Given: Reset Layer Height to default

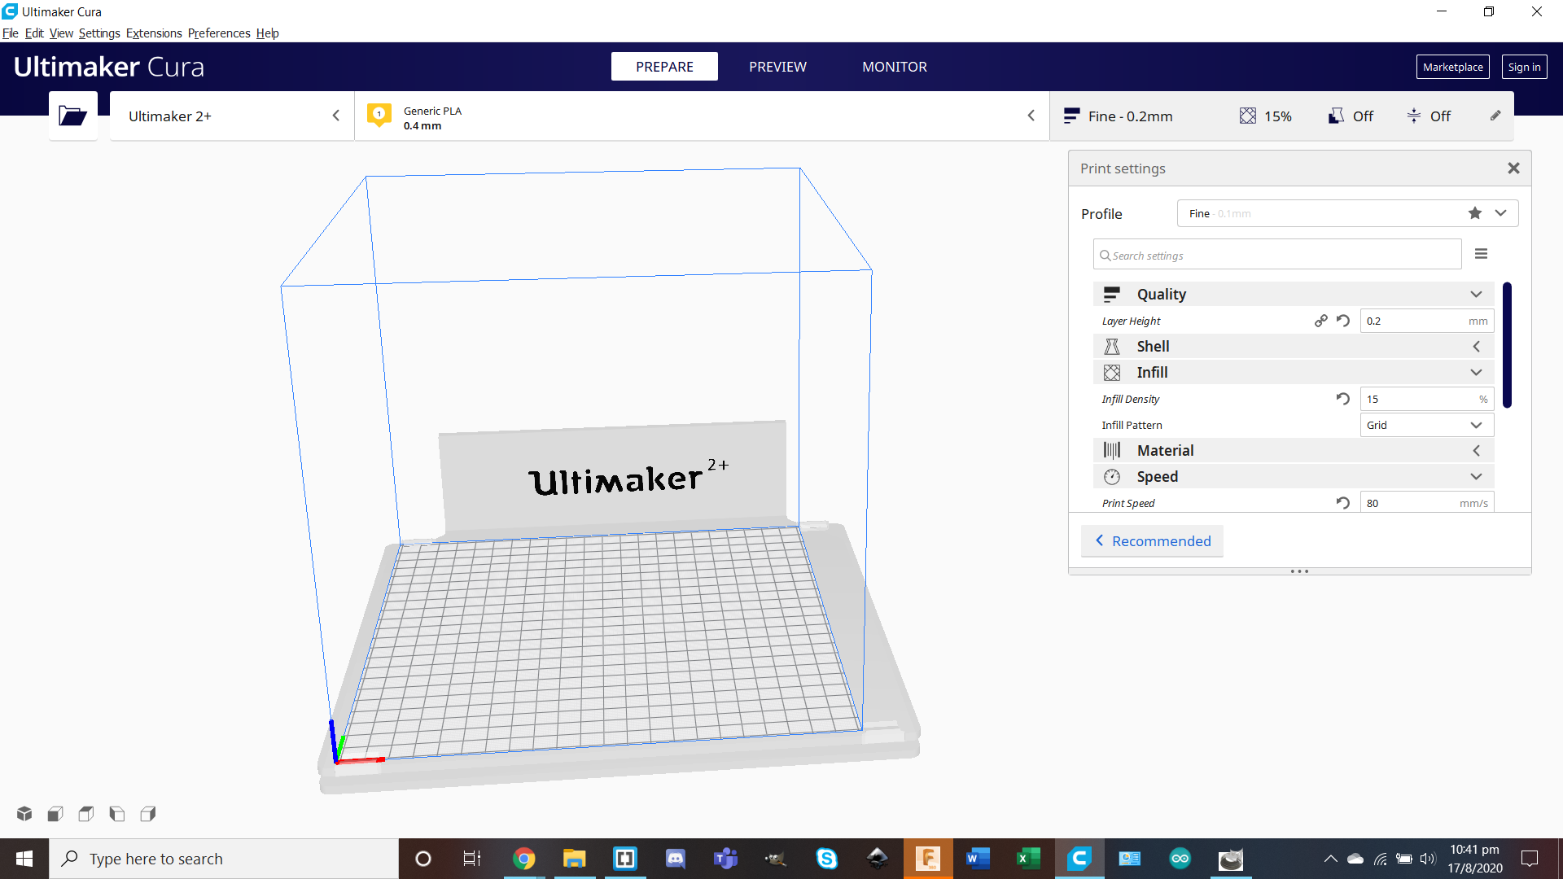Looking at the screenshot, I should (x=1343, y=321).
